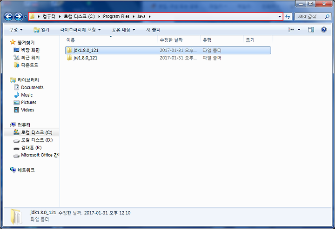
Task: Click the 라이브러리 icon
Action: click(x=13, y=80)
